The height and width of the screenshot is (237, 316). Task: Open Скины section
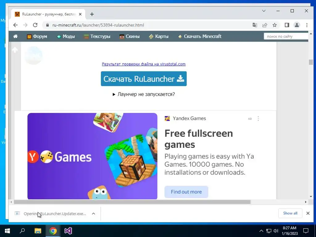click(129, 36)
